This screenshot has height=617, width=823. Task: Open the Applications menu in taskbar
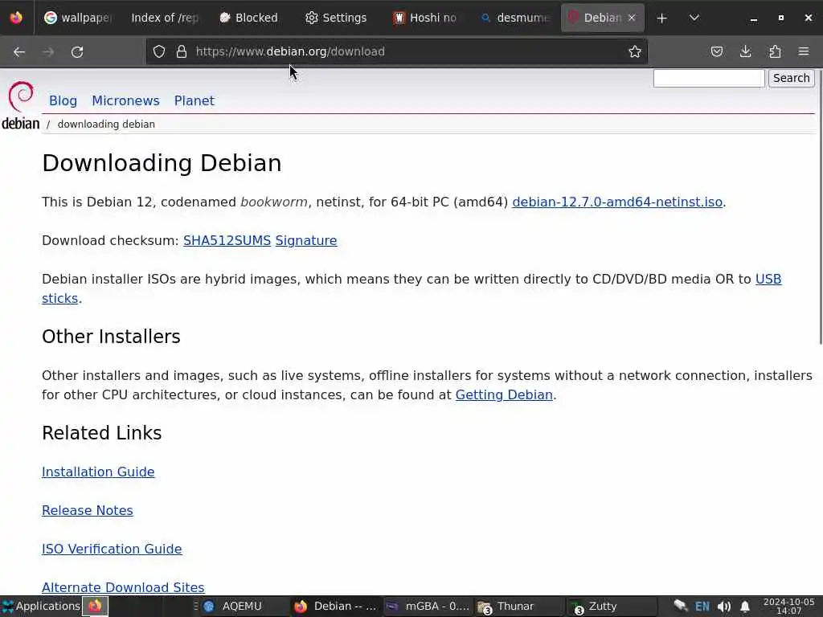point(41,606)
